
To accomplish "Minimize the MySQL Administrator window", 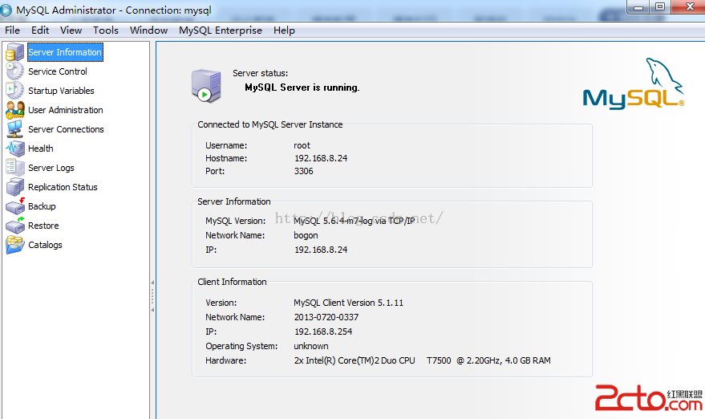I will [x=638, y=6].
